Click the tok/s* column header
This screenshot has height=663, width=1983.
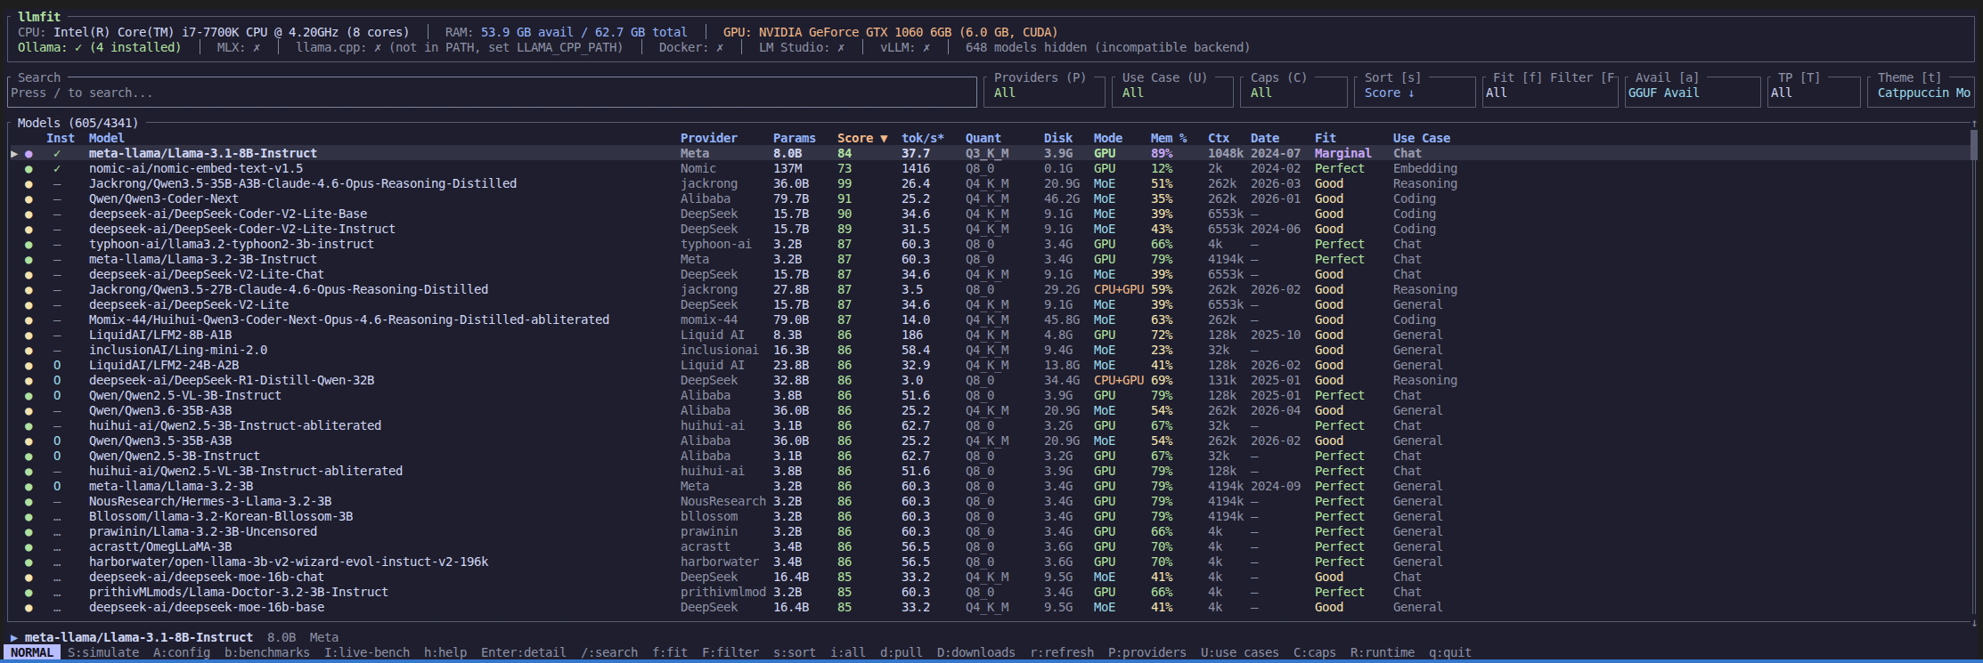(923, 138)
